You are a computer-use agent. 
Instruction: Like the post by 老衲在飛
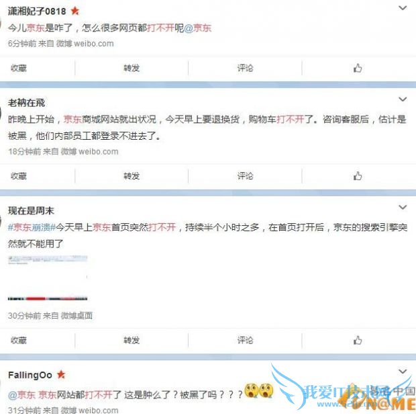[x=358, y=176]
